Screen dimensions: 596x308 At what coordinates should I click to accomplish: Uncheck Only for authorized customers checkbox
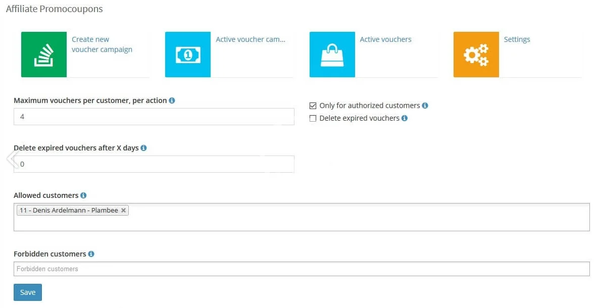[x=313, y=106]
